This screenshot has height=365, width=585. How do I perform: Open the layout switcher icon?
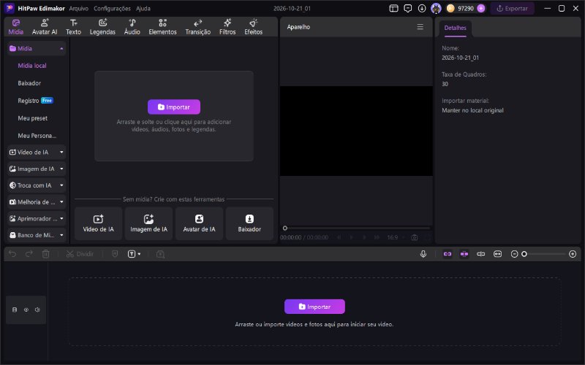click(x=393, y=8)
